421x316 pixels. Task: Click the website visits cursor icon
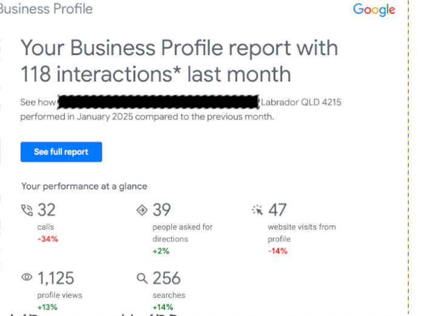257,210
